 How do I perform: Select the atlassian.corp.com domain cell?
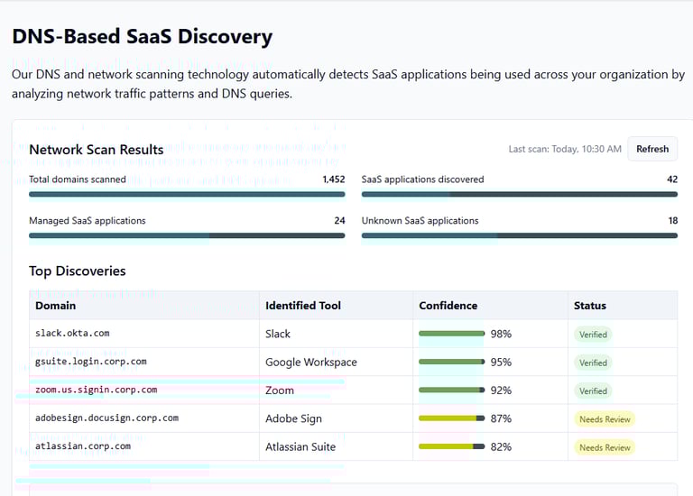144,446
